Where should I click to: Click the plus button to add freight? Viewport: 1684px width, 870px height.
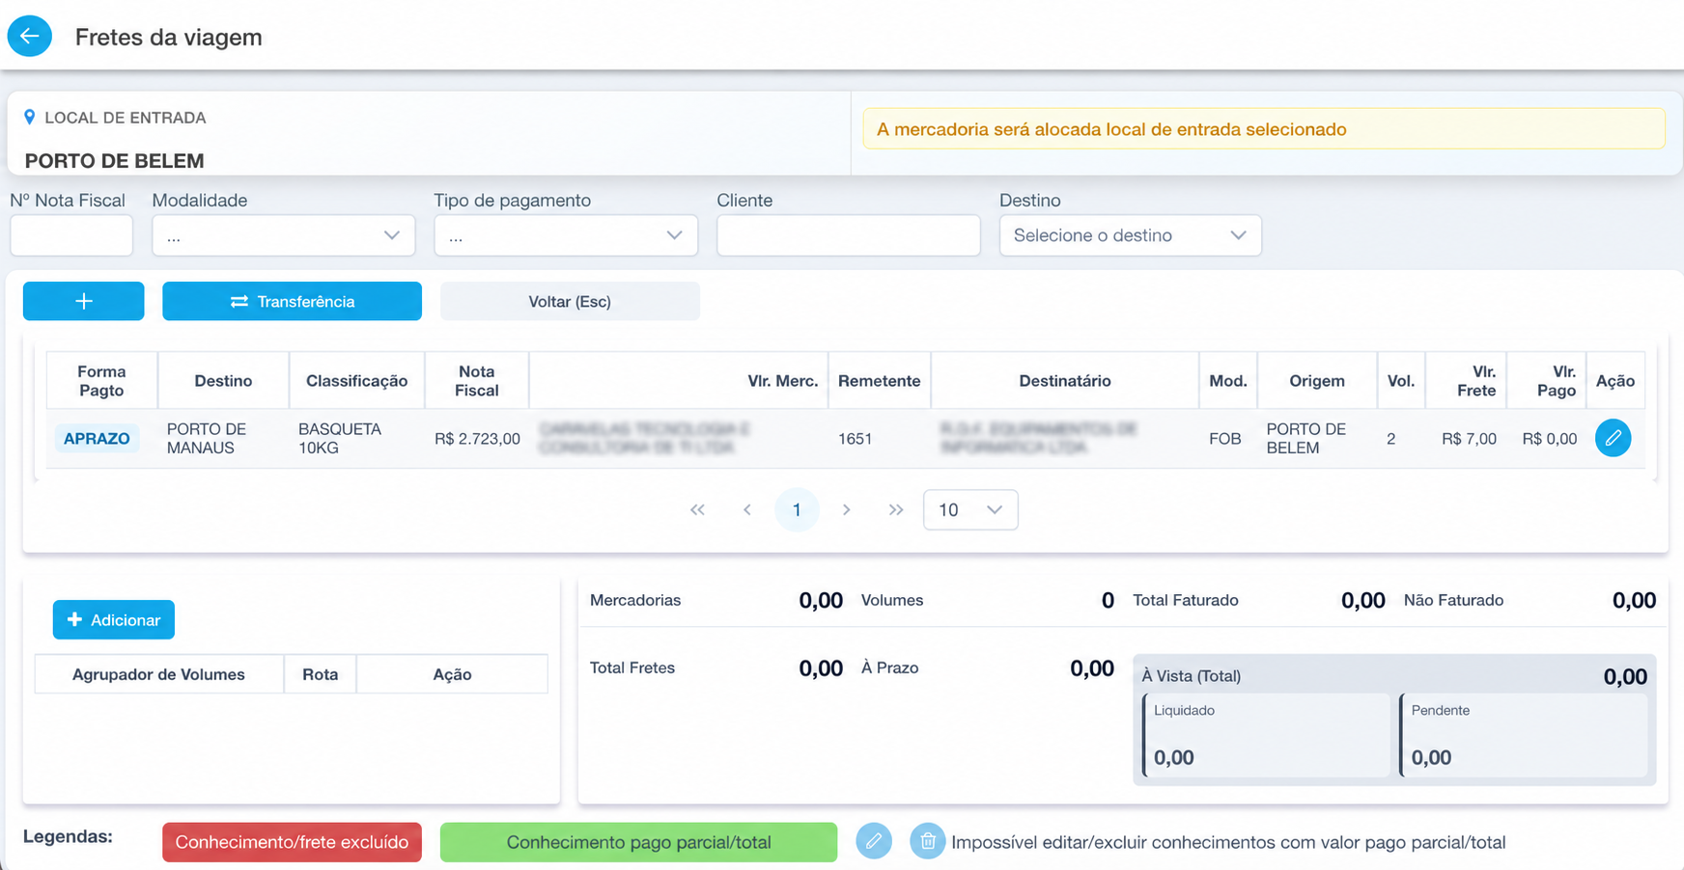click(84, 301)
